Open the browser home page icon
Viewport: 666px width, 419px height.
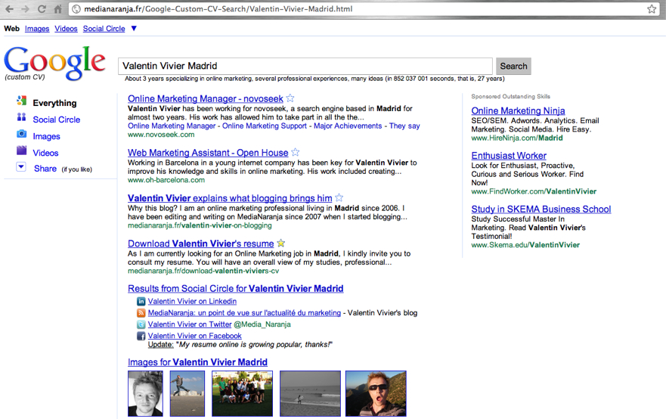pyautogui.click(x=58, y=9)
